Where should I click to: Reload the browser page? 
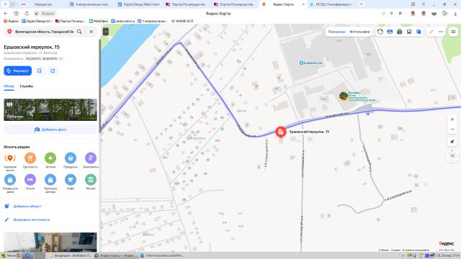(27, 14)
